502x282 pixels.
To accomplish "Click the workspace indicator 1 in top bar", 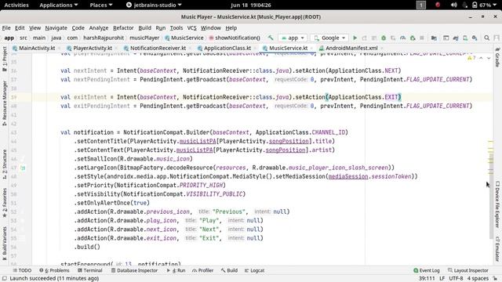I will [421, 5].
